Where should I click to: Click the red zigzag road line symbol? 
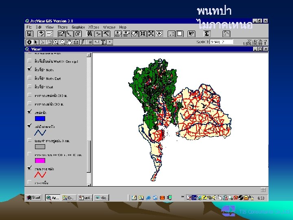pos(40,174)
